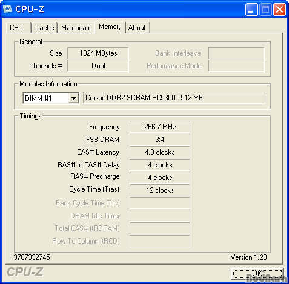The image size is (289, 284).
Task: Click the Size field showing 1024 MBytes
Action: tap(98, 53)
